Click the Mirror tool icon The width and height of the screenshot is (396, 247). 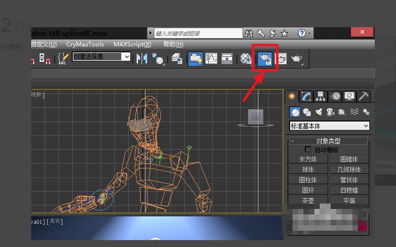(142, 59)
